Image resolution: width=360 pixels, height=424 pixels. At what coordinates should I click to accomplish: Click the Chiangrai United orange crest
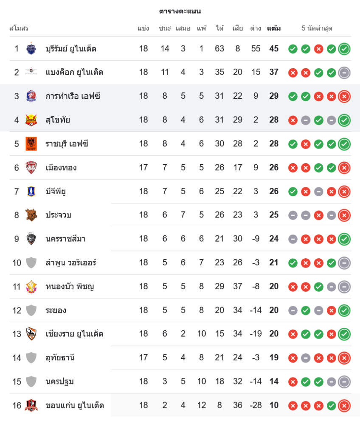pyautogui.click(x=31, y=334)
